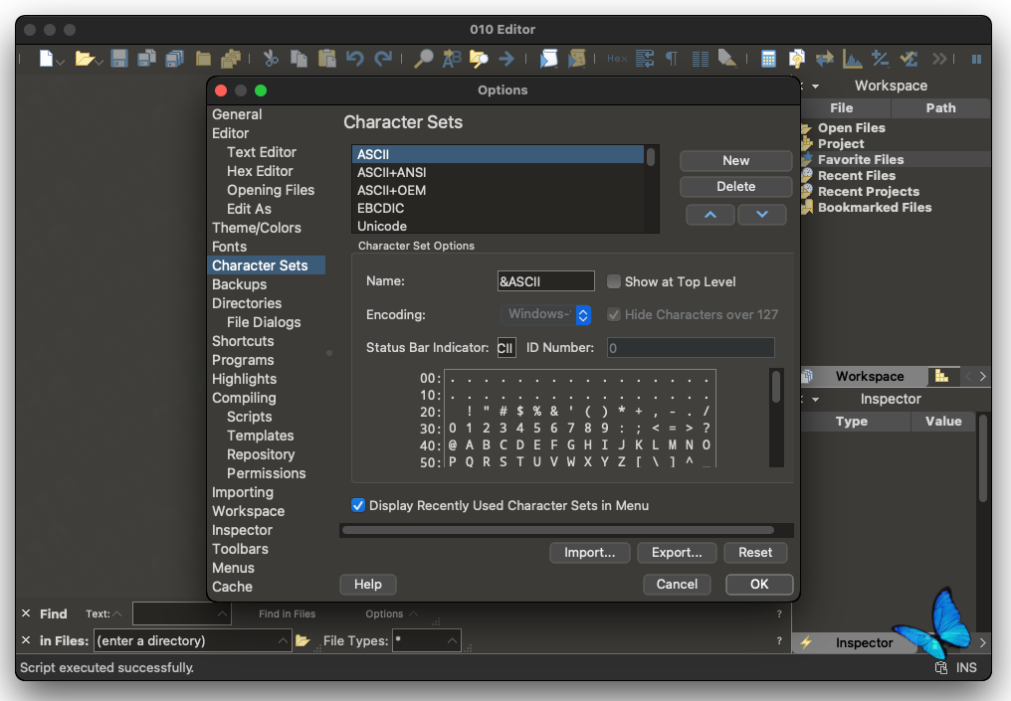Expand Find bar Options chevron
Image resolution: width=1011 pixels, height=701 pixels.
pyautogui.click(x=413, y=614)
